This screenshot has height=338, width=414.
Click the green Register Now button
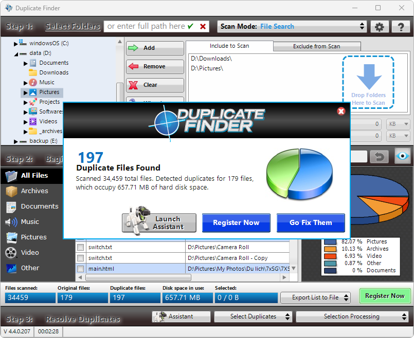[385, 296]
